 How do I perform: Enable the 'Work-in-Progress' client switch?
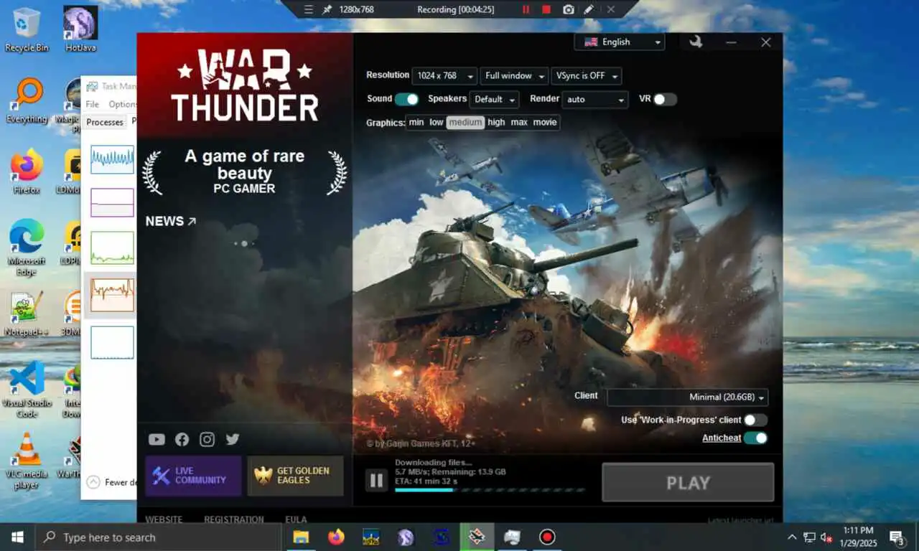point(755,420)
